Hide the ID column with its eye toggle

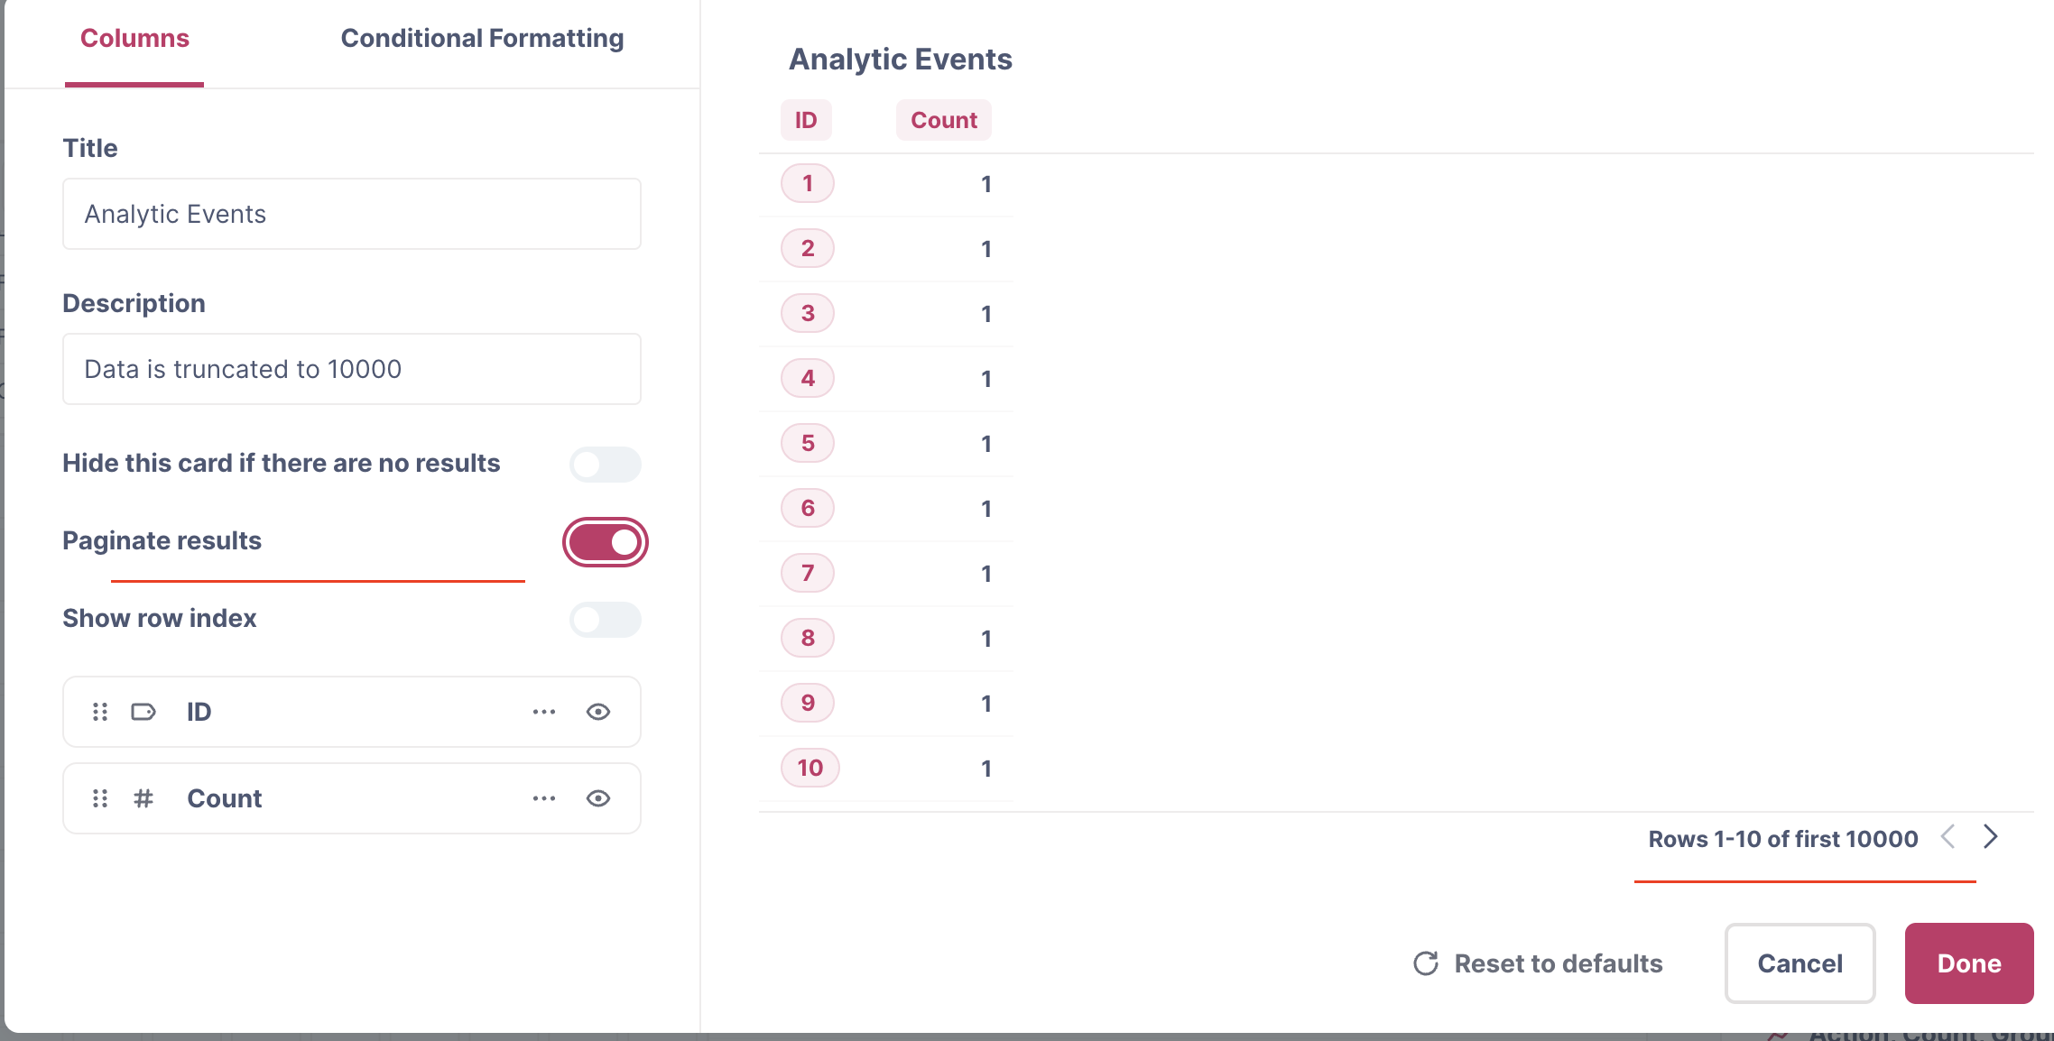coord(598,711)
